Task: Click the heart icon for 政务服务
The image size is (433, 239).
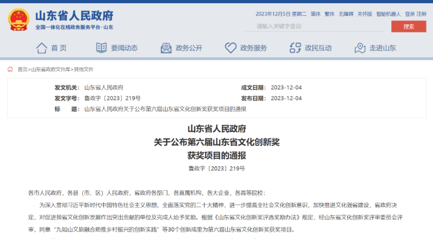Action: [231, 48]
